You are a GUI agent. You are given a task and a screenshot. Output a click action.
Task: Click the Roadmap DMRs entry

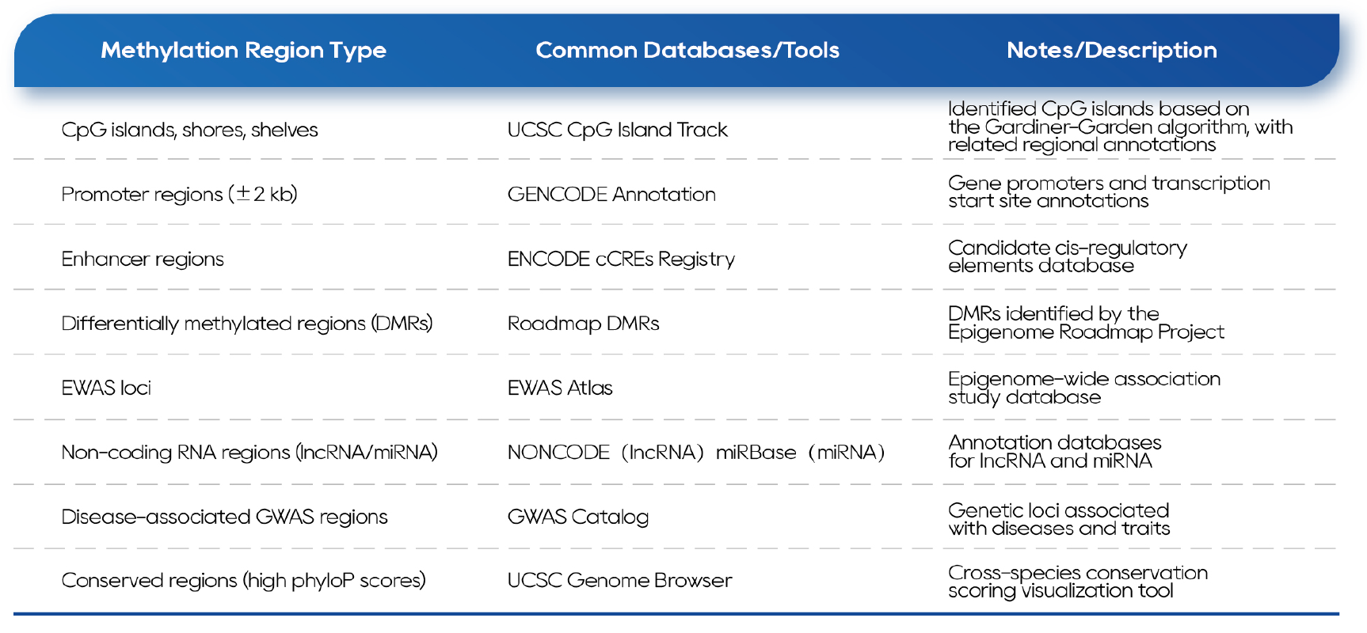point(583,324)
